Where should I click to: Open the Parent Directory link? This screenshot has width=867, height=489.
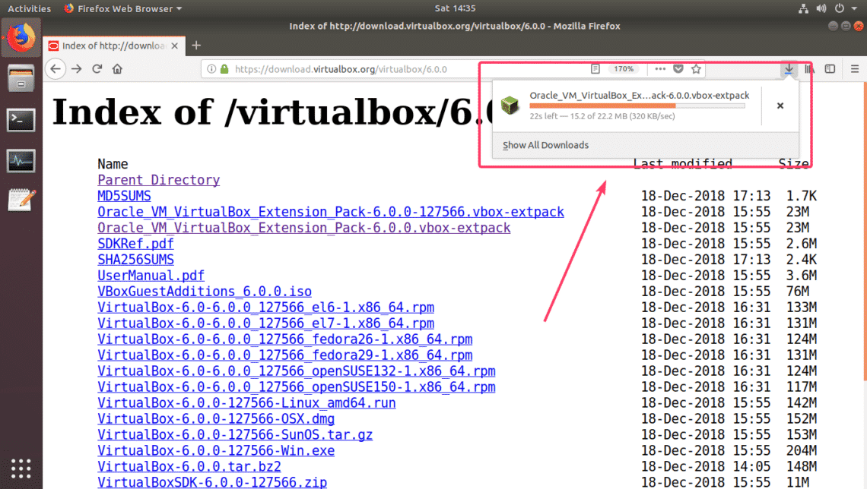159,180
